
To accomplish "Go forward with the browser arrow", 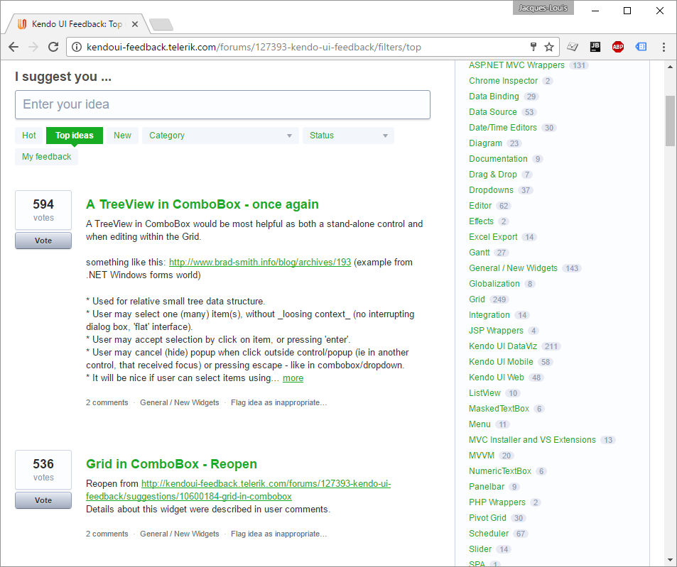I will point(33,47).
